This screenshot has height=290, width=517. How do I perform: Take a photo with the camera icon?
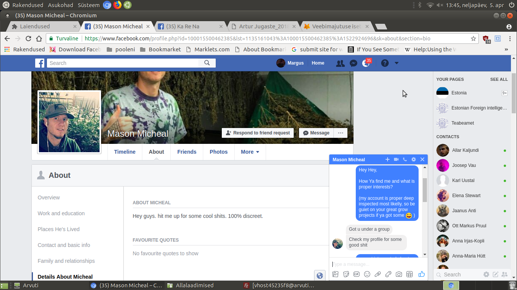pyautogui.click(x=399, y=275)
